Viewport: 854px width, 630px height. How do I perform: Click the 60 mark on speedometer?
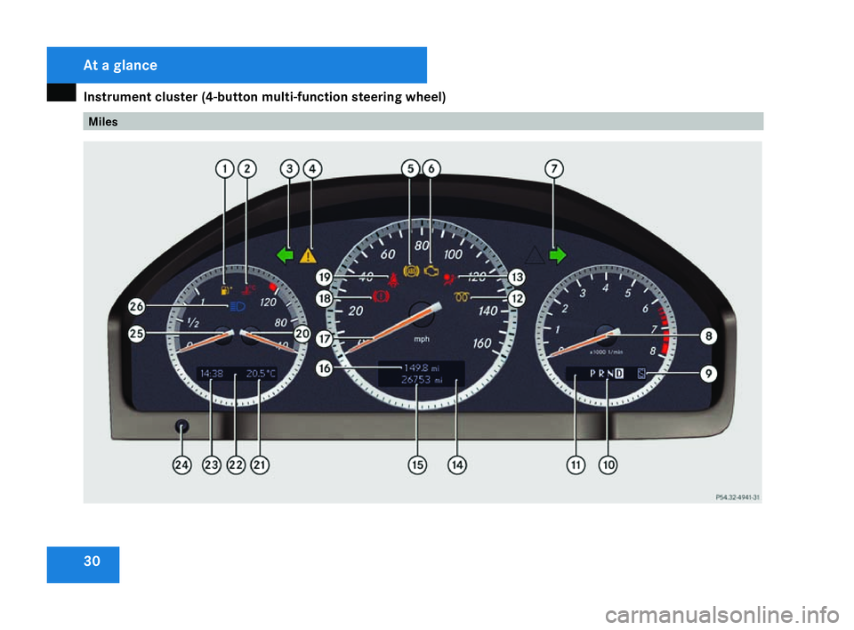click(x=388, y=254)
